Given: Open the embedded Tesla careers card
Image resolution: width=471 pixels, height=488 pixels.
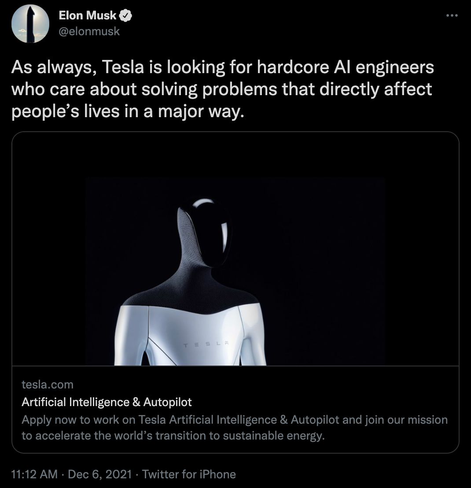Looking at the screenshot, I should (235, 291).
